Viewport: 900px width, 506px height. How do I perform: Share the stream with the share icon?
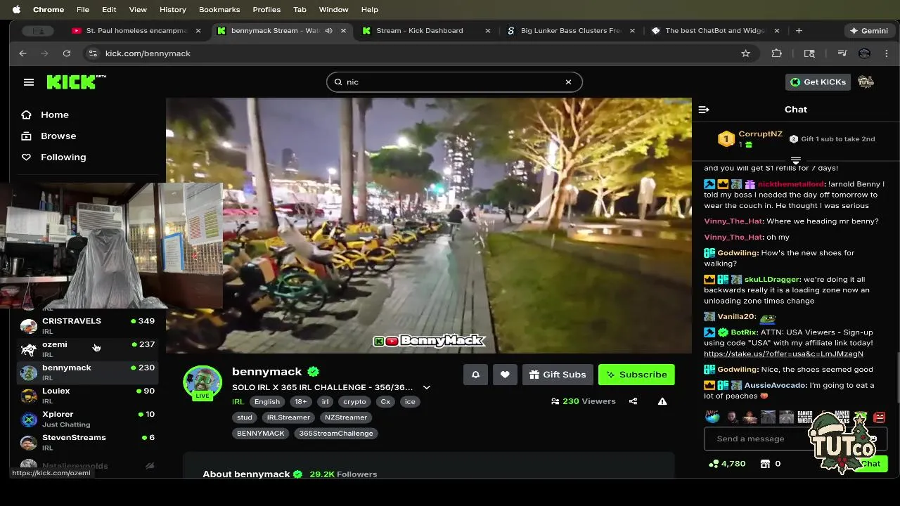pyautogui.click(x=633, y=401)
